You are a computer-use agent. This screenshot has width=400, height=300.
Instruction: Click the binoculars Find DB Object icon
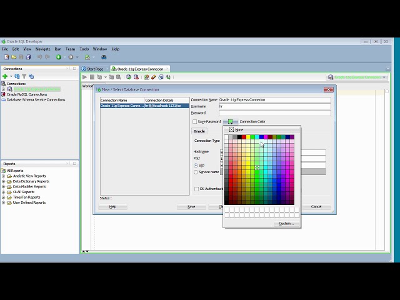[x=104, y=57]
